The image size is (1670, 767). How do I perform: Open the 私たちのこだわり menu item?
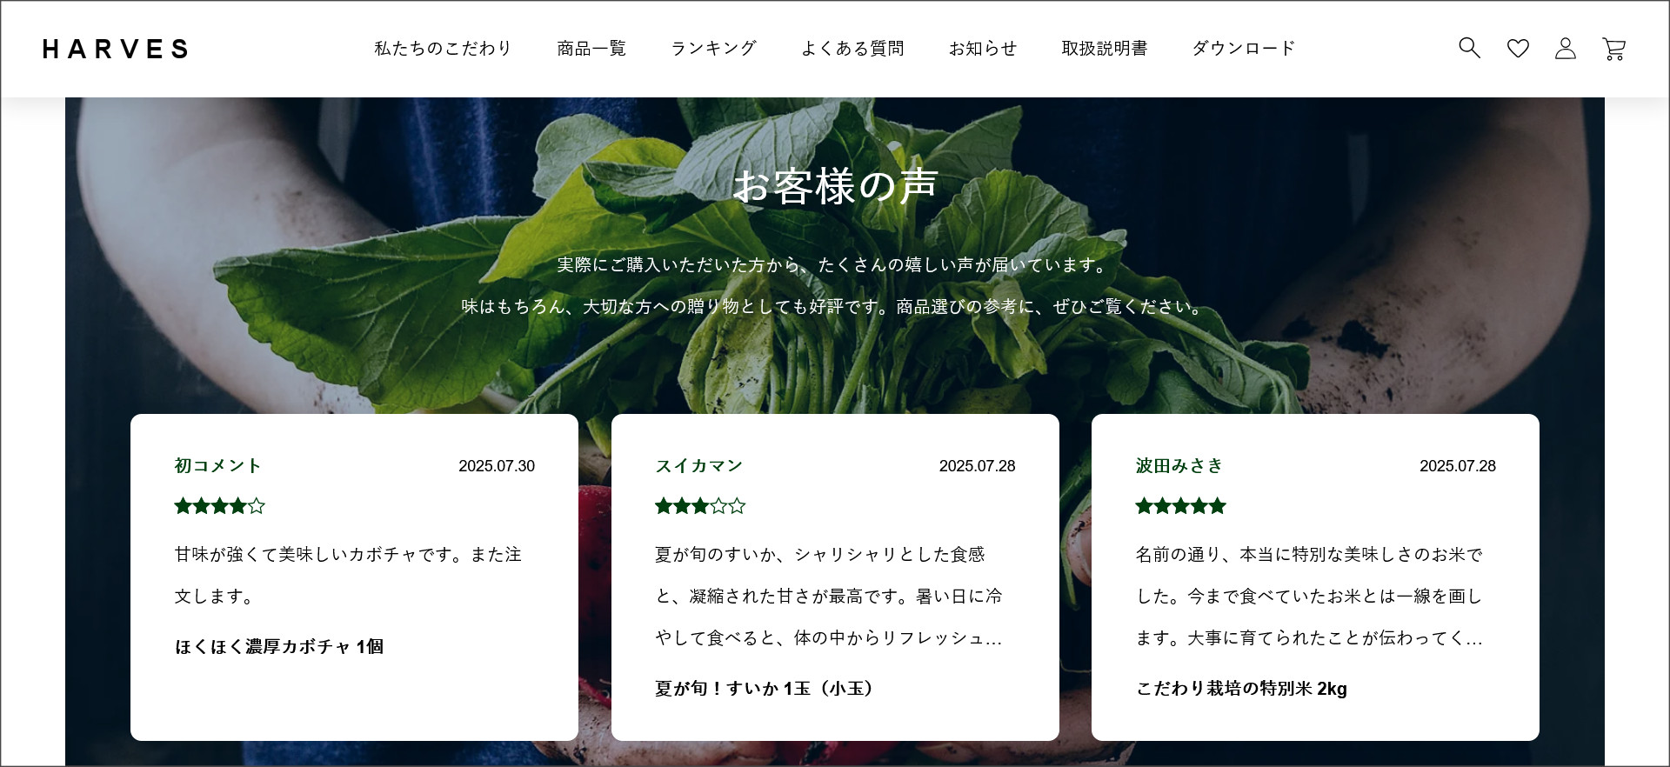[x=443, y=49]
